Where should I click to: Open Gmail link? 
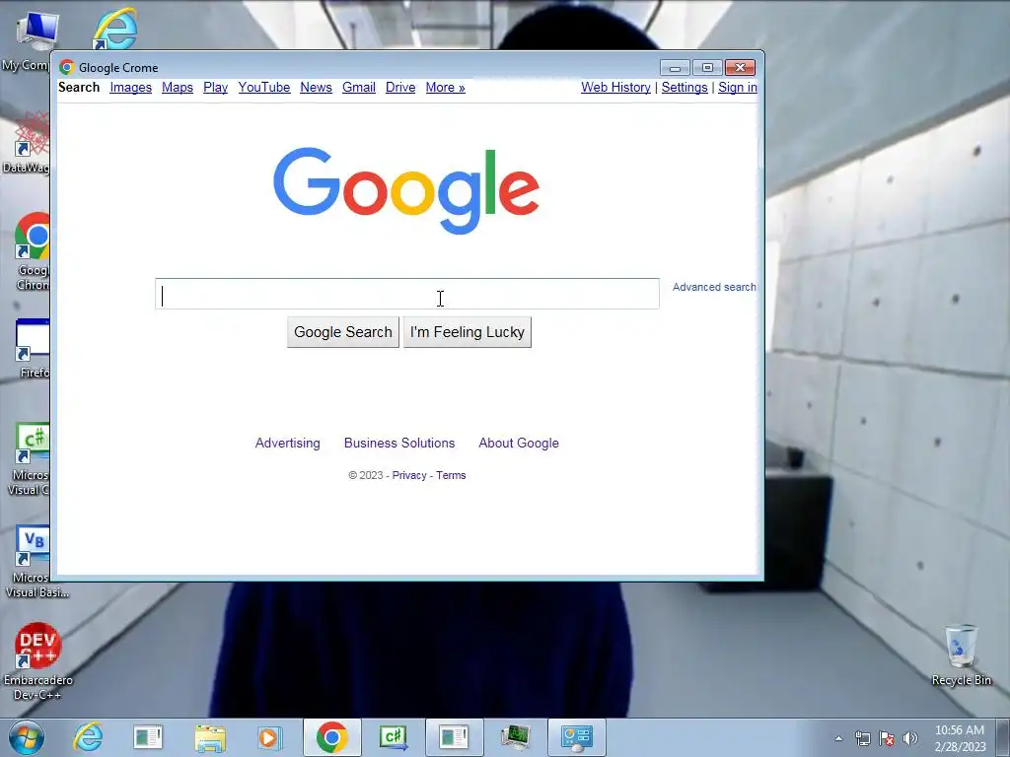[x=359, y=88]
